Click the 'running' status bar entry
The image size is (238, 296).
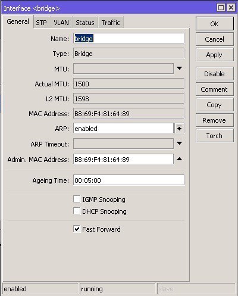(x=118, y=289)
